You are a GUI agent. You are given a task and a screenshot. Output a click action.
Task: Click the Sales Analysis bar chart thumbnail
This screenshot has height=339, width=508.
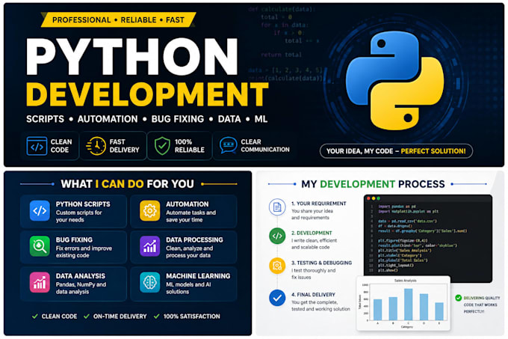tap(403, 303)
